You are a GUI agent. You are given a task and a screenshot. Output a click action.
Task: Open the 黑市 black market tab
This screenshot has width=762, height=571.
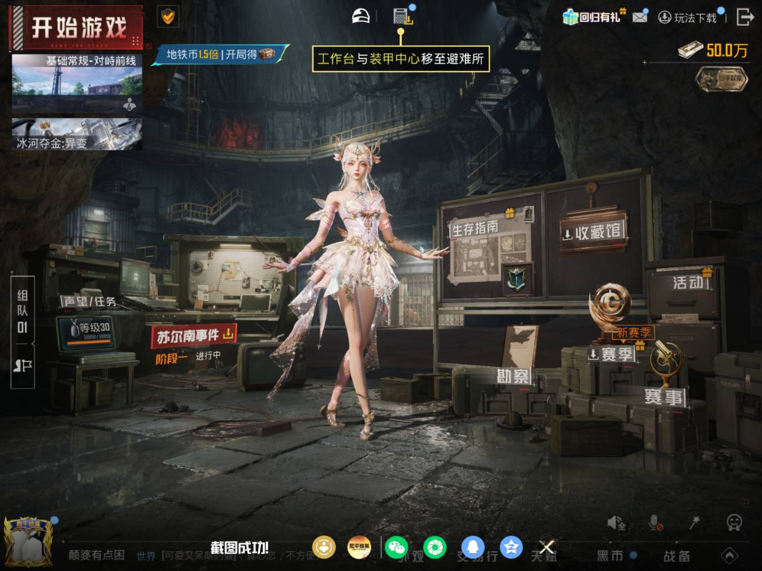pyautogui.click(x=610, y=556)
